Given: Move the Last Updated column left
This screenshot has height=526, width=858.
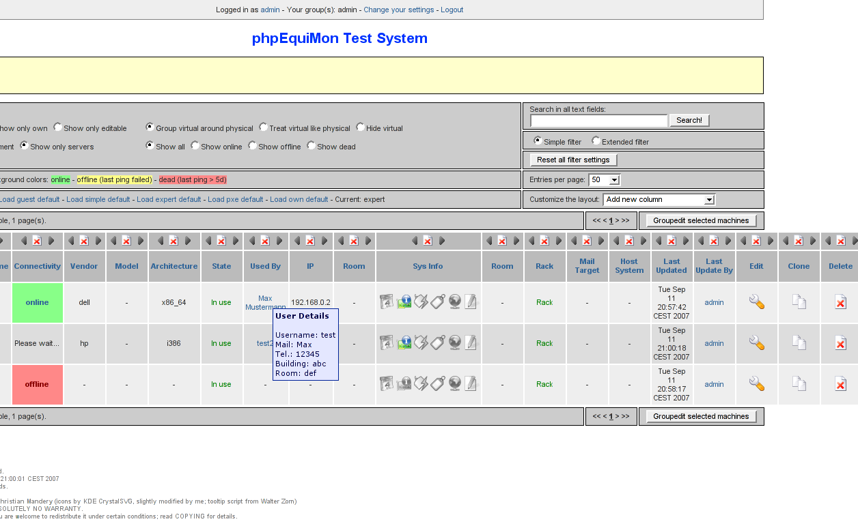Looking at the screenshot, I should [658, 241].
